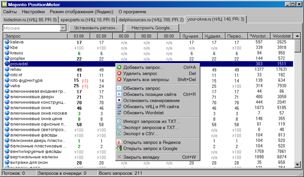Click the red icon beside Удалить все запросы
The height and width of the screenshot is (177, 304).
point(119,79)
